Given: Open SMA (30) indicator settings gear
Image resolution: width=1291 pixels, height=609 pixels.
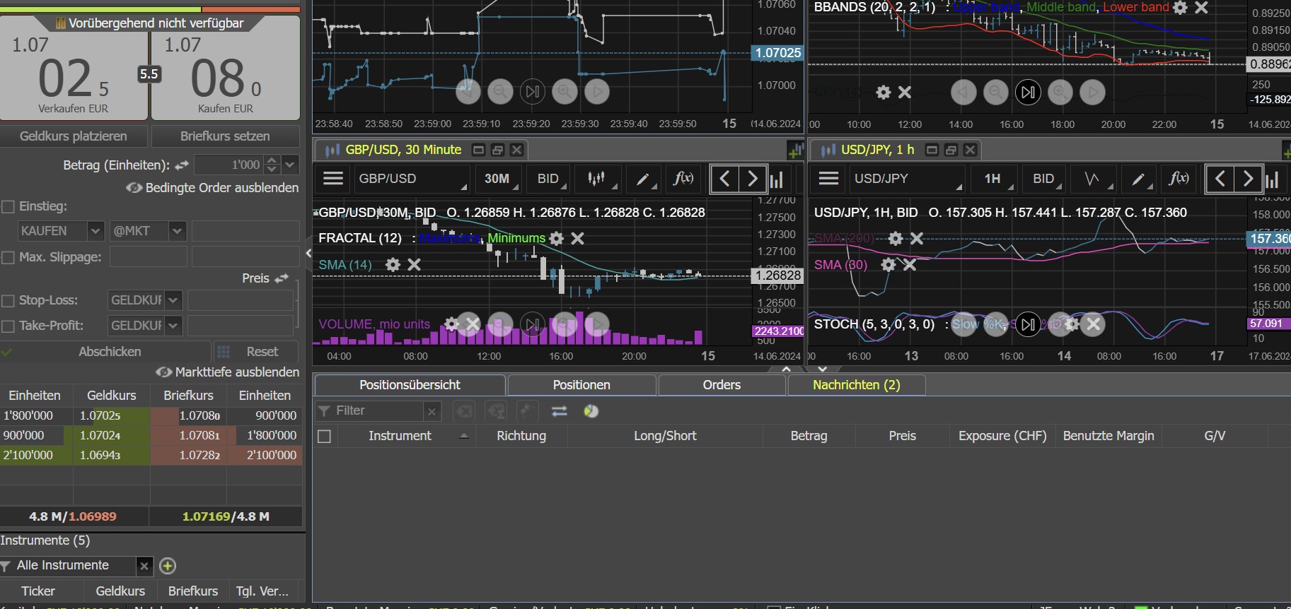Looking at the screenshot, I should pyautogui.click(x=888, y=265).
